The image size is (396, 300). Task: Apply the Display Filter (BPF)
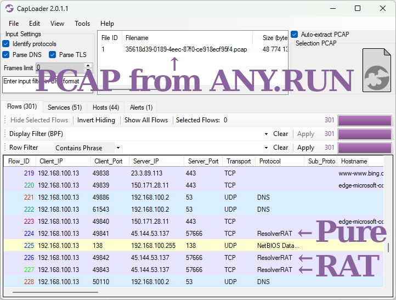[x=306, y=134]
